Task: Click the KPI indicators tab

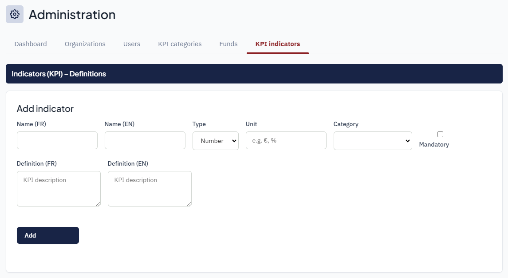Action: tap(278, 44)
